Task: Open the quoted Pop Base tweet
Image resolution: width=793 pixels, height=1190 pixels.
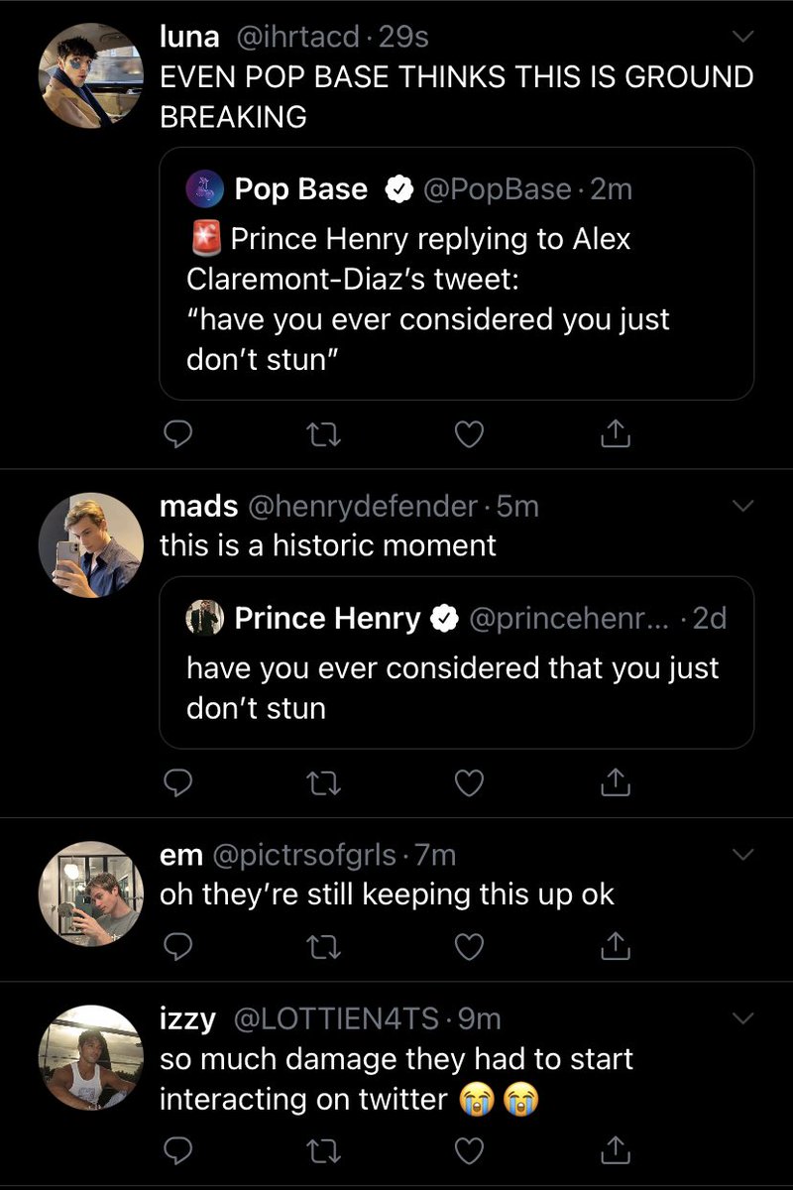Action: point(457,274)
